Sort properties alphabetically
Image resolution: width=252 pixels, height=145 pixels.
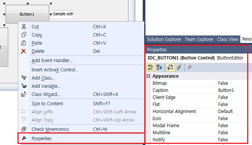[x=159, y=67]
